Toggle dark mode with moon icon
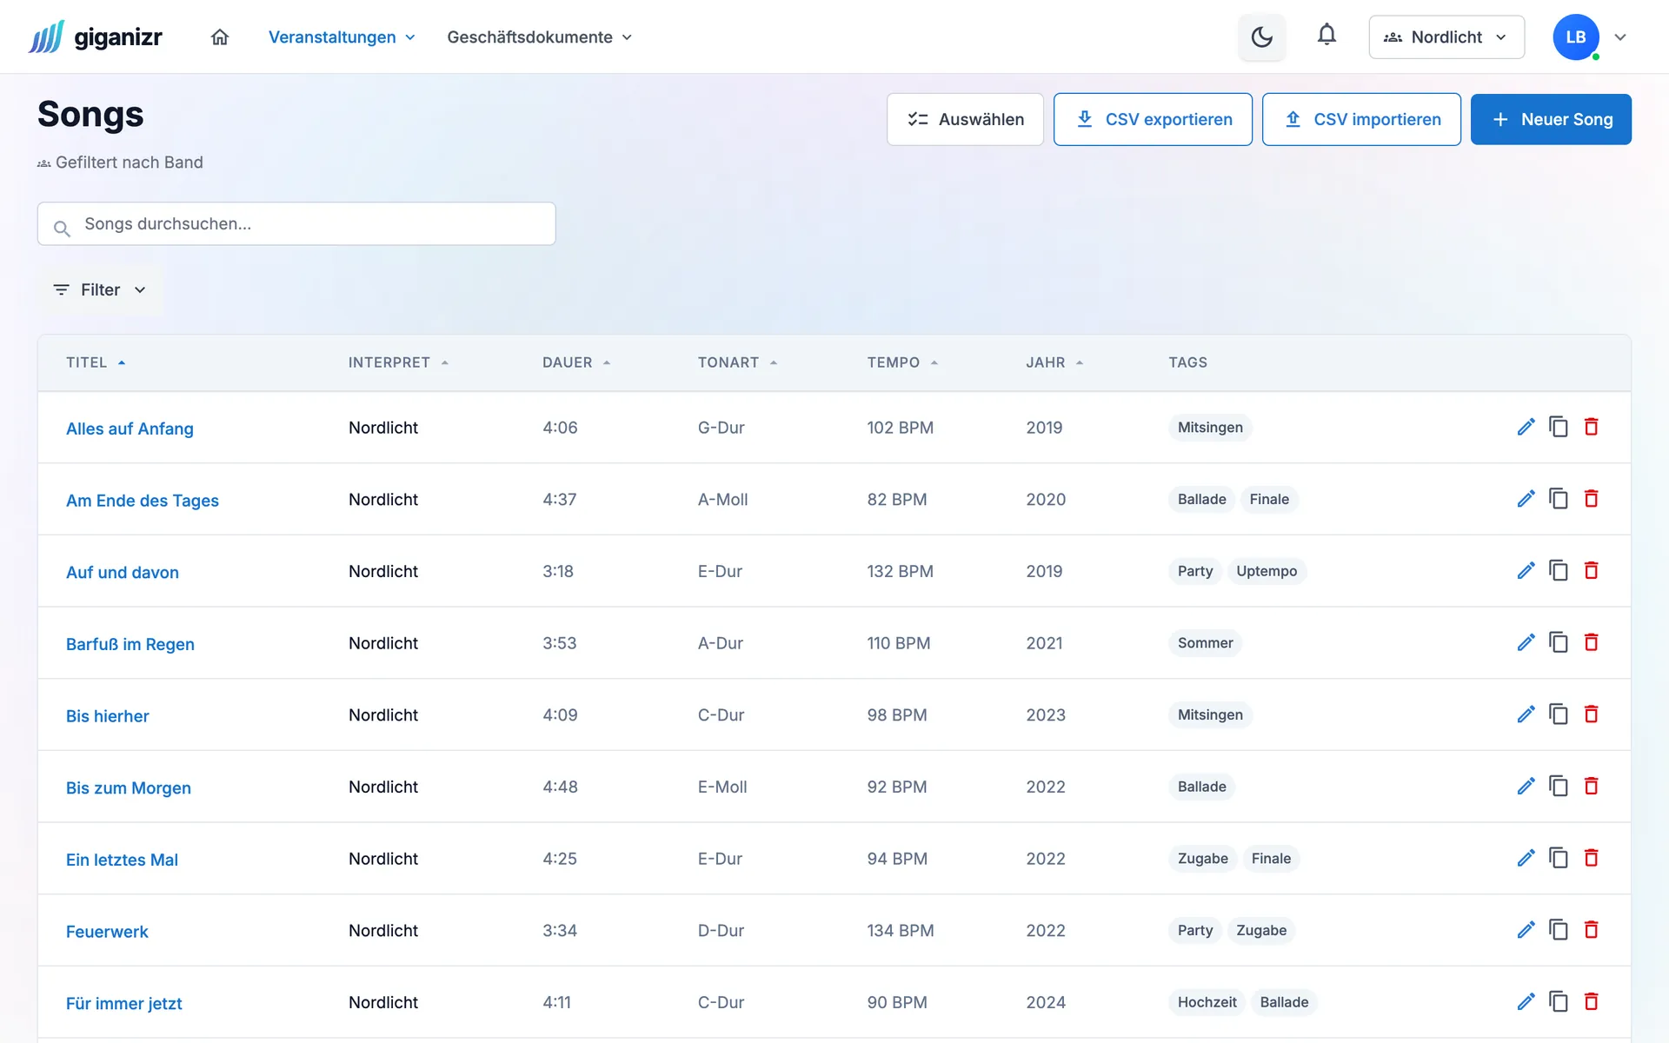This screenshot has height=1043, width=1669. (x=1261, y=37)
